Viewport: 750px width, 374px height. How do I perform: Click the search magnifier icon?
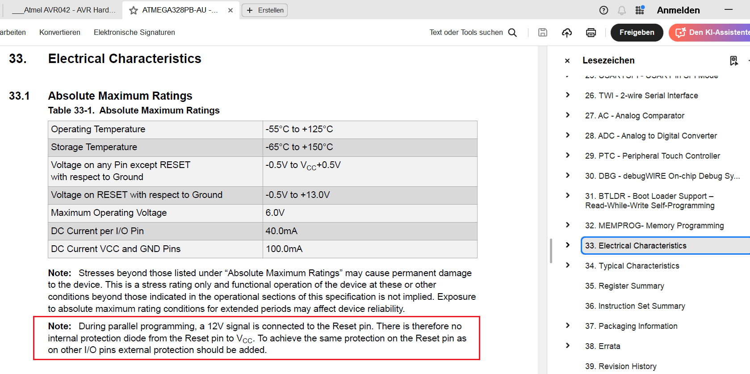[513, 32]
